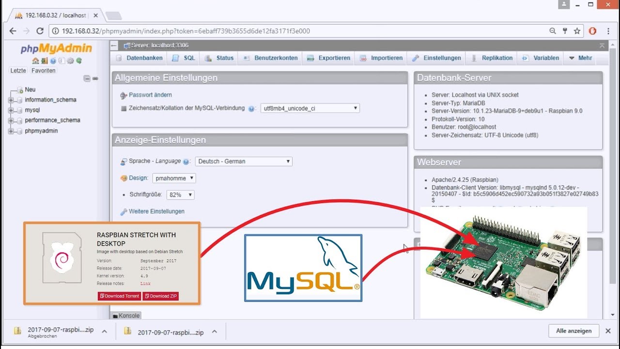620x349 pixels.
Task: Reload the page with browser refresh icon
Action: tap(40, 31)
